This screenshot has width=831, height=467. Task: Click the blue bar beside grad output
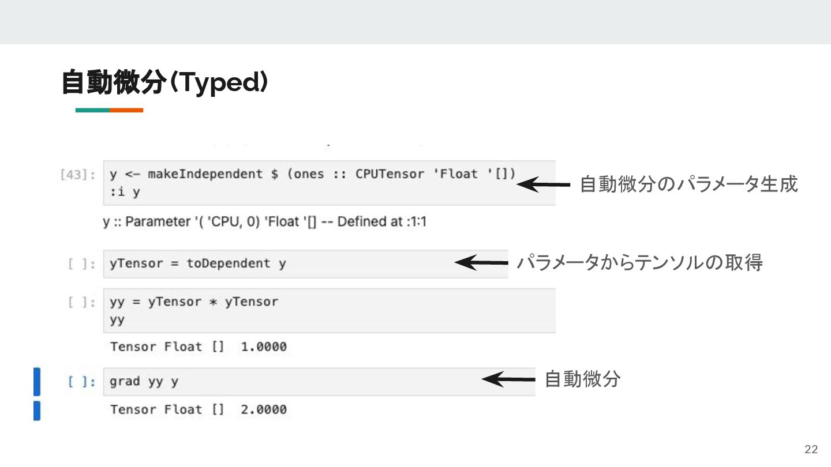(x=37, y=410)
